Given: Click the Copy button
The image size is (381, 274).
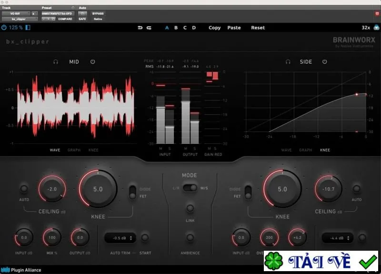Looking at the screenshot, I should click(215, 28).
